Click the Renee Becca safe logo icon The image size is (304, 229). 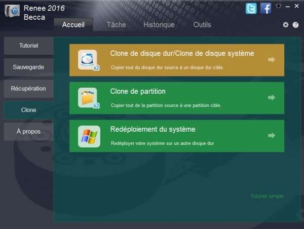click(x=12, y=11)
